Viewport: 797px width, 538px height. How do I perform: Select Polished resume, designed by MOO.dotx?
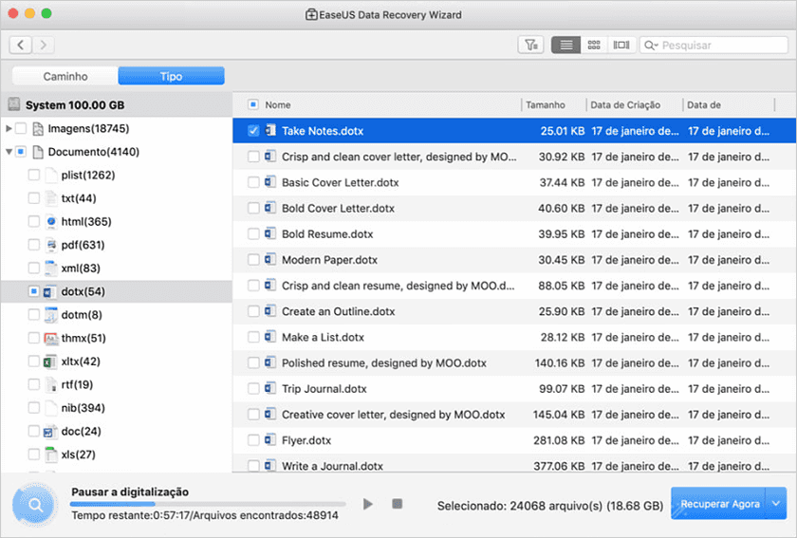(x=514, y=363)
